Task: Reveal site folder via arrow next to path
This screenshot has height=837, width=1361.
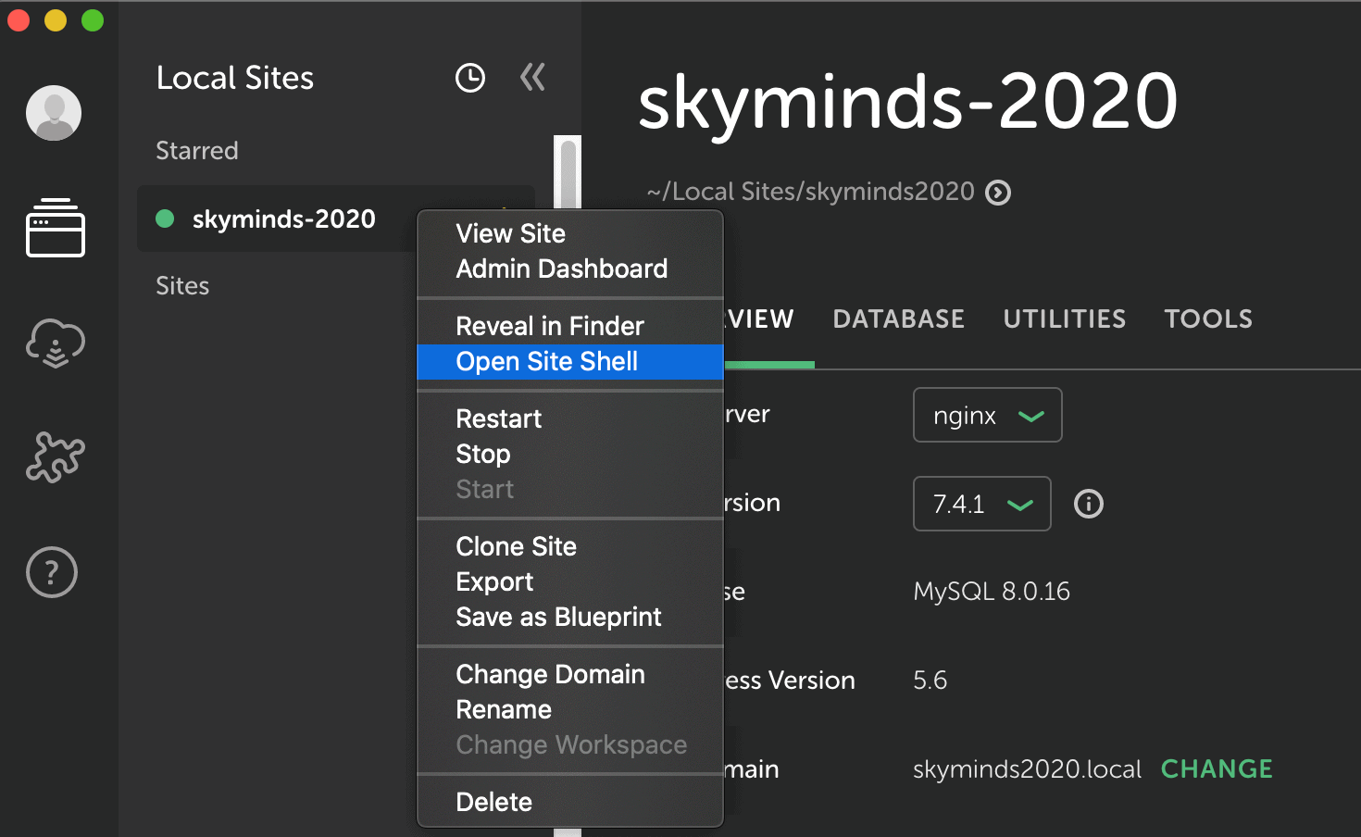Action: 997,192
